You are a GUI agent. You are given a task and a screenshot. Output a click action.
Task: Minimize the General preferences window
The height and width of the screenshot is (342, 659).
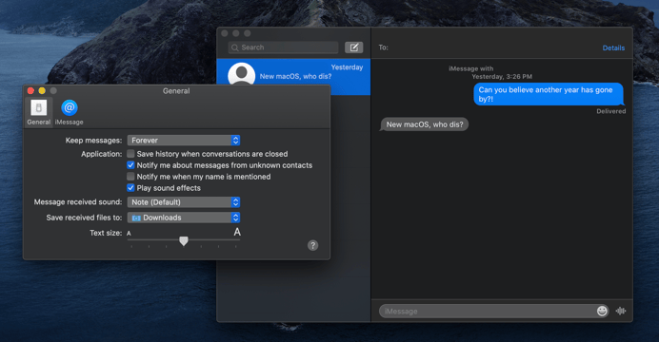point(42,91)
